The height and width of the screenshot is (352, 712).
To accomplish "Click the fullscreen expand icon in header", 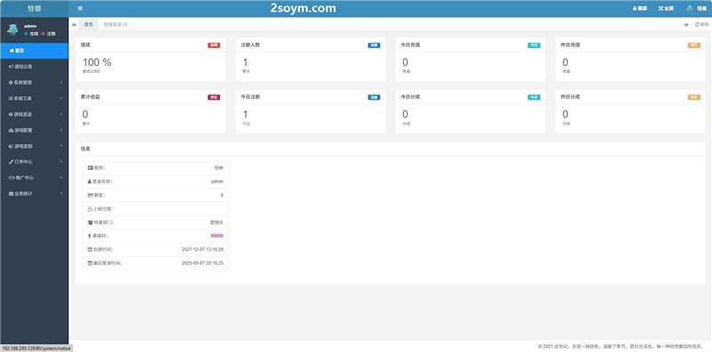I will click(x=660, y=8).
